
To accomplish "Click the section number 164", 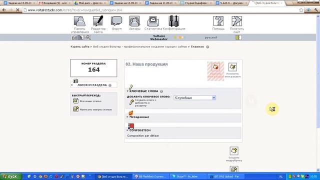I will pyautogui.click(x=93, y=69).
